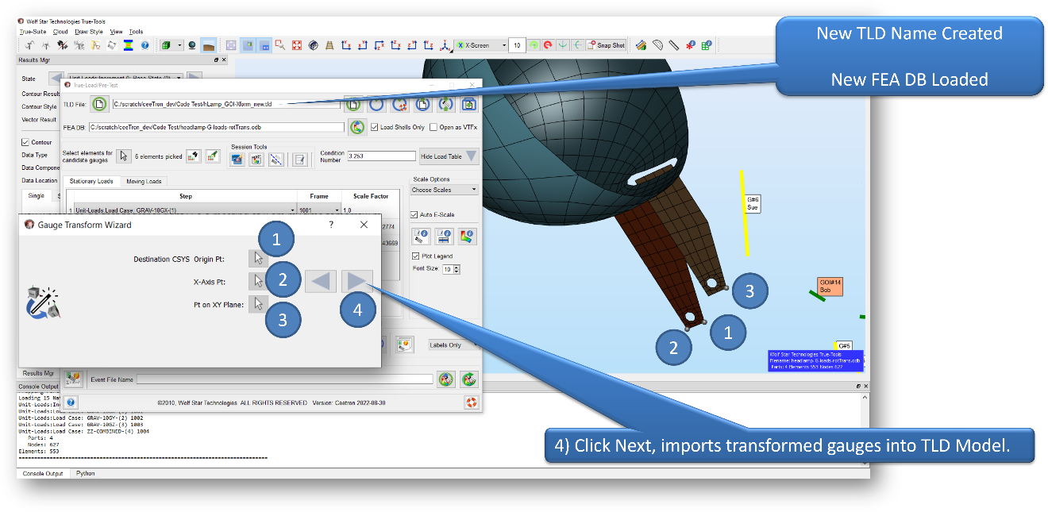
Task: Click the rotation angle field showing 10
Action: tap(517, 45)
